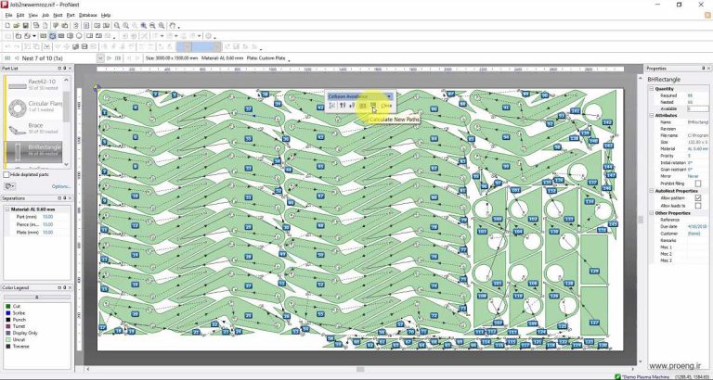Toggle Hide depleted parts checkbox
Viewport: 713px width, 380px height.
(7, 174)
